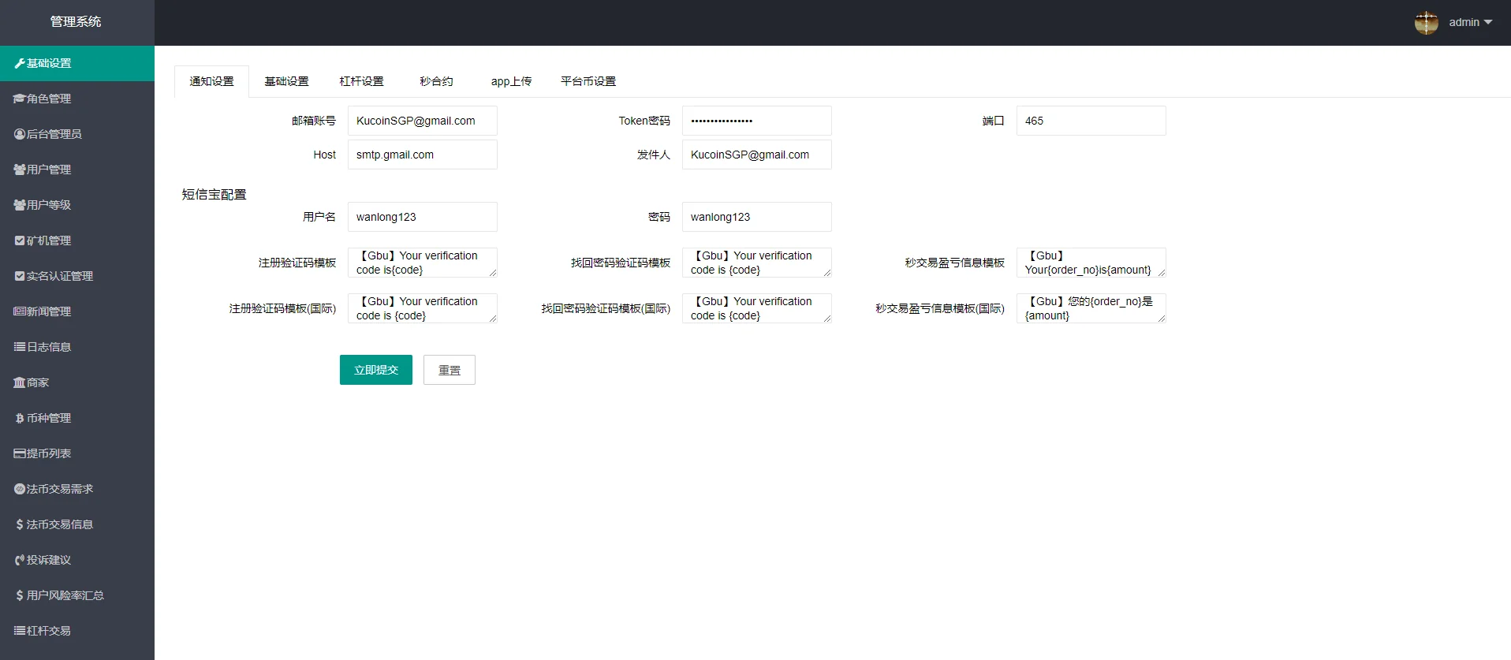Switch to the app上传 tab

[x=511, y=81]
